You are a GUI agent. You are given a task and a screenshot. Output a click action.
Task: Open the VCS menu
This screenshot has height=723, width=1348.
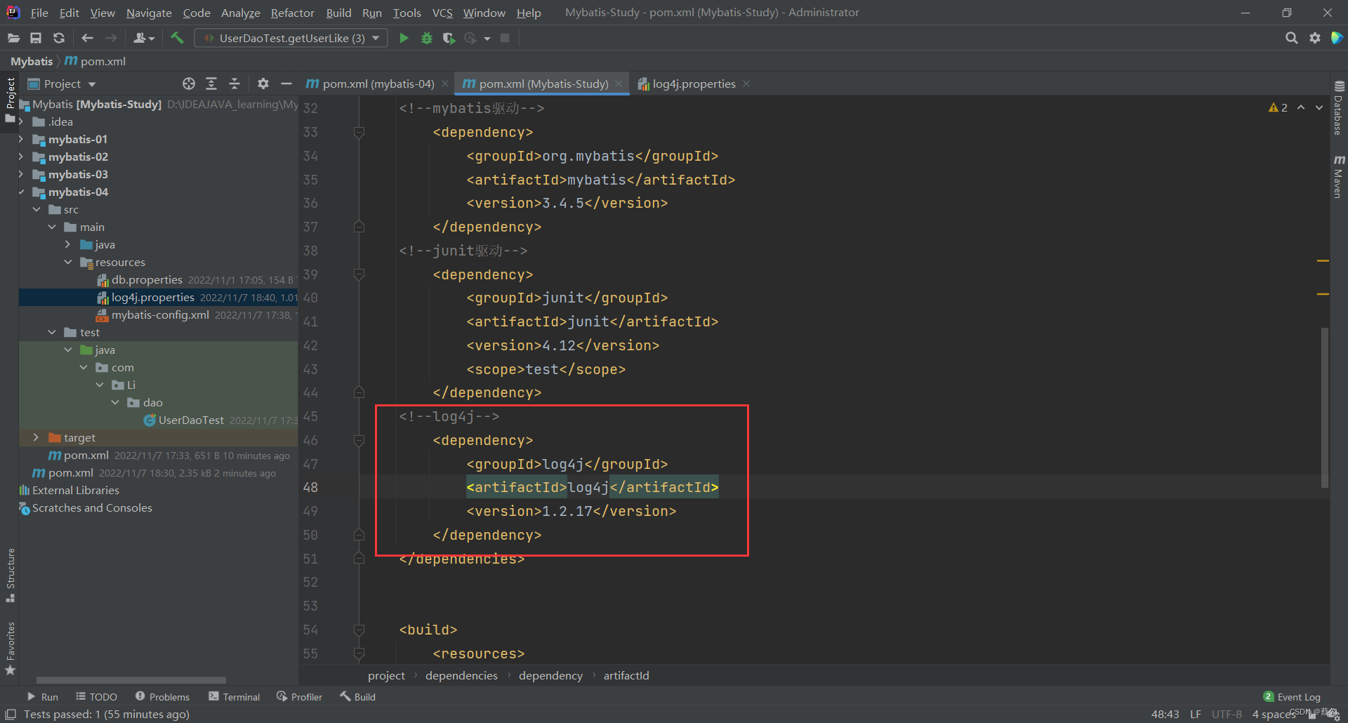pyautogui.click(x=442, y=13)
